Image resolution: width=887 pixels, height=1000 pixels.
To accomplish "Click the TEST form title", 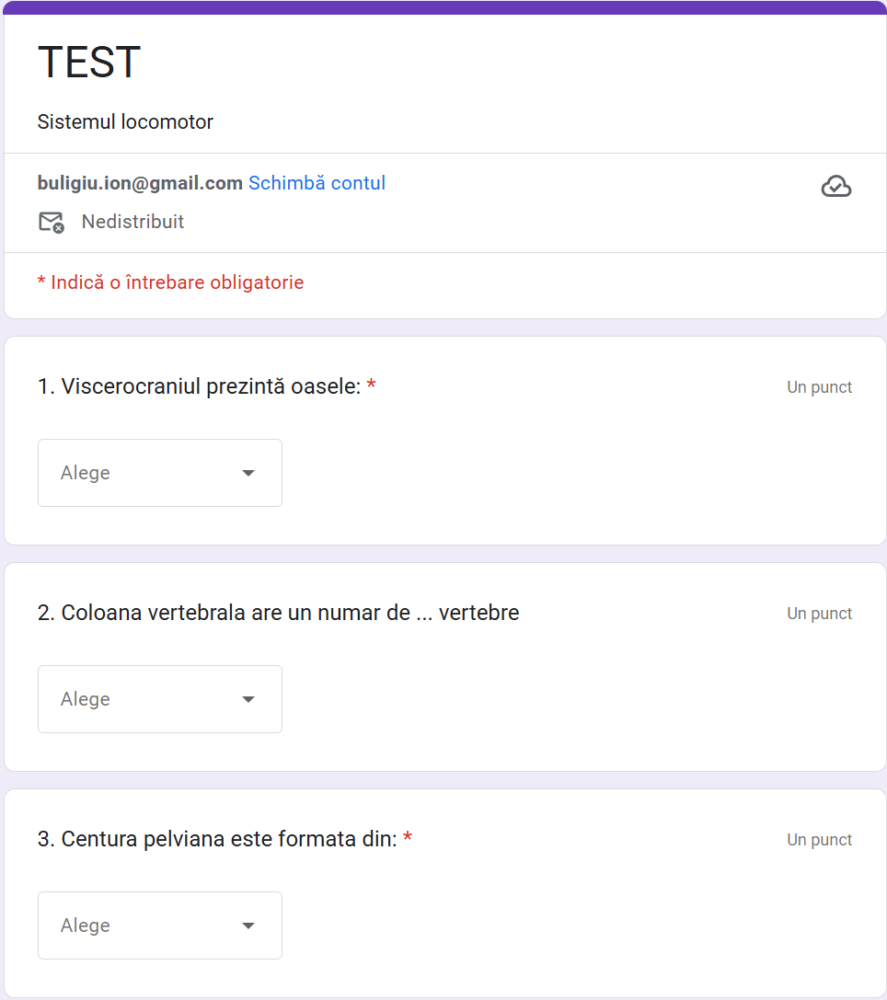I will (89, 63).
